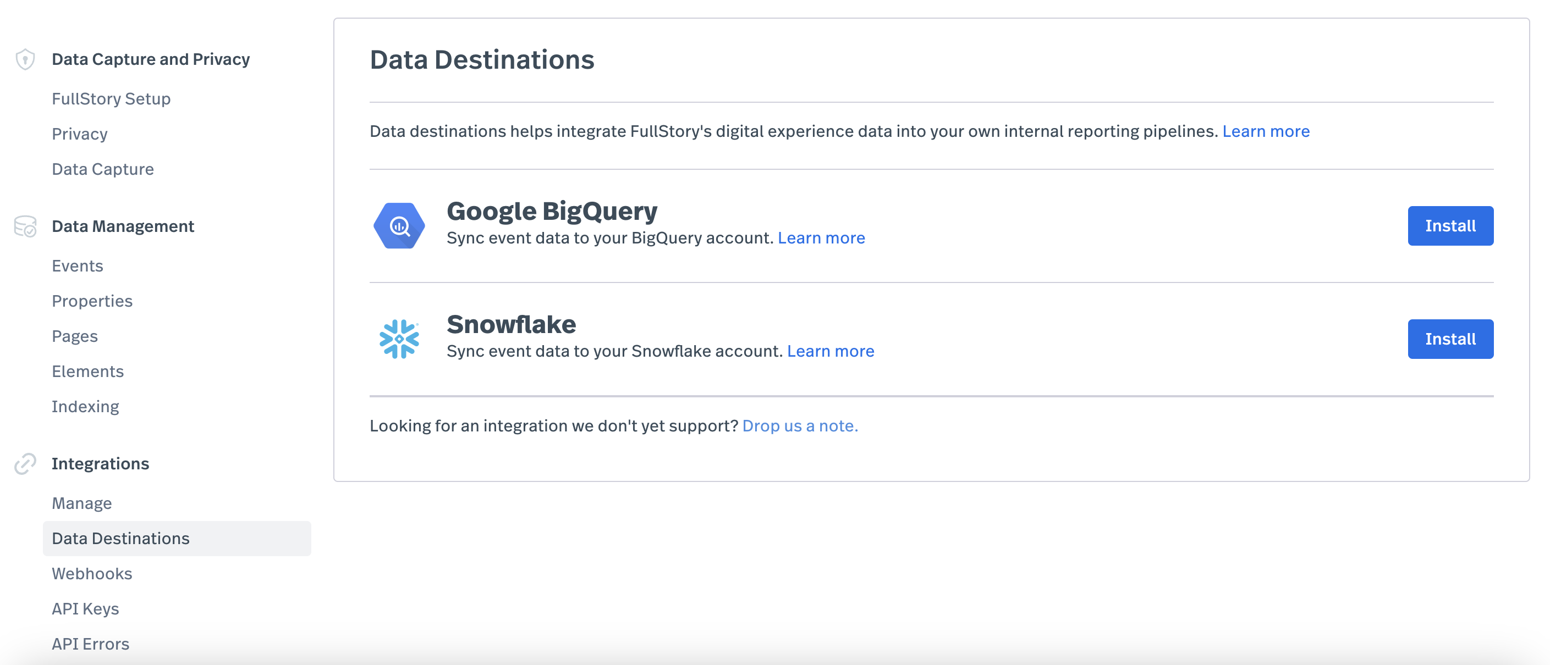Navigate to the Pages settings
This screenshot has width=1550, height=665.
pos(75,336)
